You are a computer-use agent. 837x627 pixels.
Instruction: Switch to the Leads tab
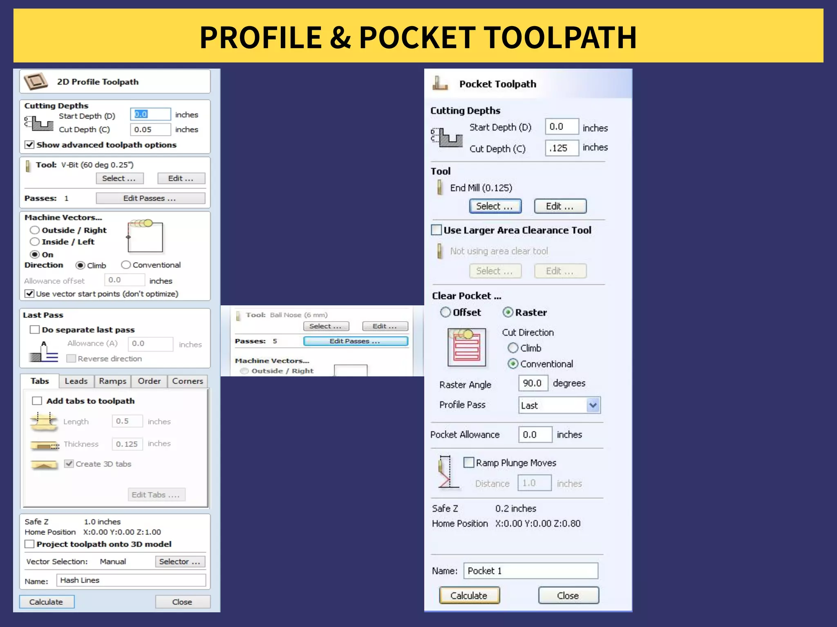[76, 381]
